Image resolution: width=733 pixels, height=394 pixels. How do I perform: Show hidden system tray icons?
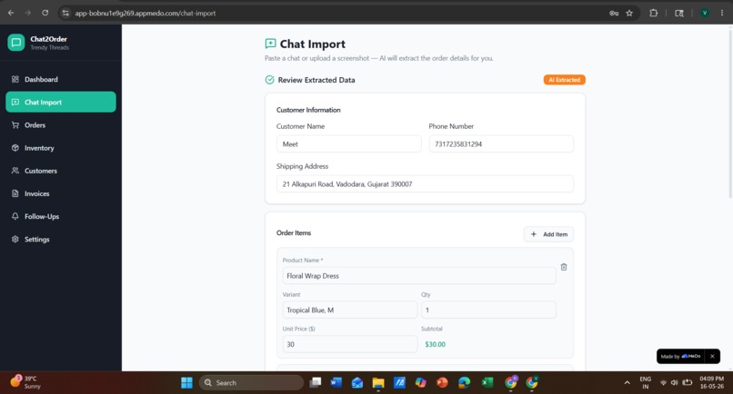click(627, 383)
